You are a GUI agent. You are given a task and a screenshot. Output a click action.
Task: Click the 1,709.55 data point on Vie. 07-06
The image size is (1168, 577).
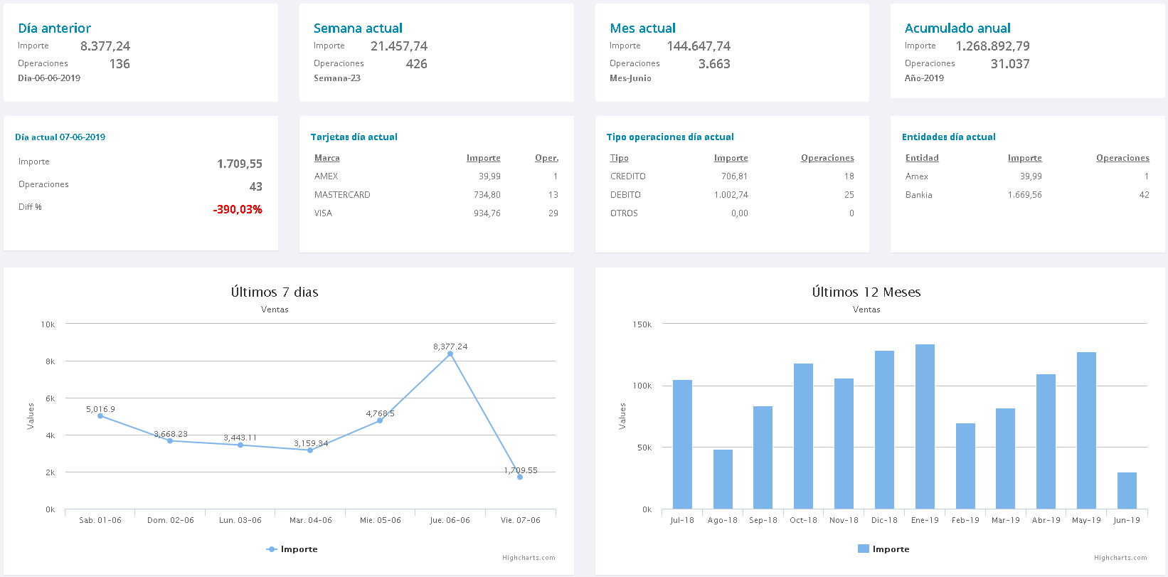520,477
